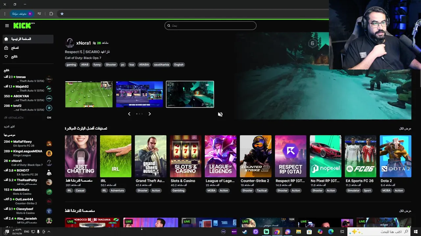Open the following heart sidebar item
This screenshot has width=421, height=236.
point(28,57)
